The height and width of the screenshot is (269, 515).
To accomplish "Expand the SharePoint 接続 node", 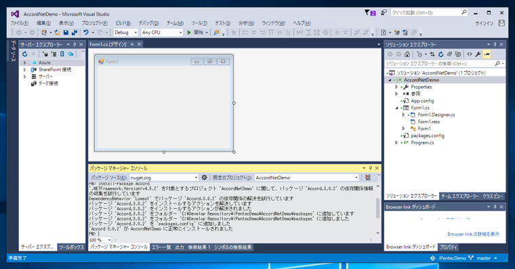I will (x=24, y=70).
